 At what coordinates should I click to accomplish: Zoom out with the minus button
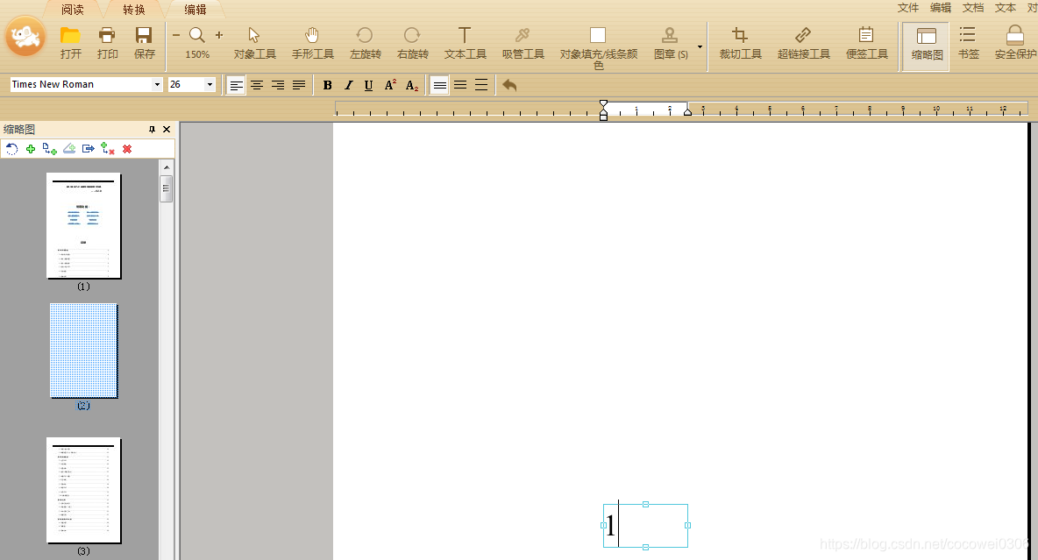tap(176, 35)
